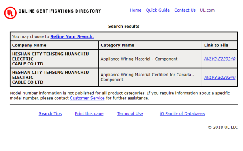Click 'Appliance Wiring Material - Component' cell
This screenshot has width=243, height=151.
150,59
